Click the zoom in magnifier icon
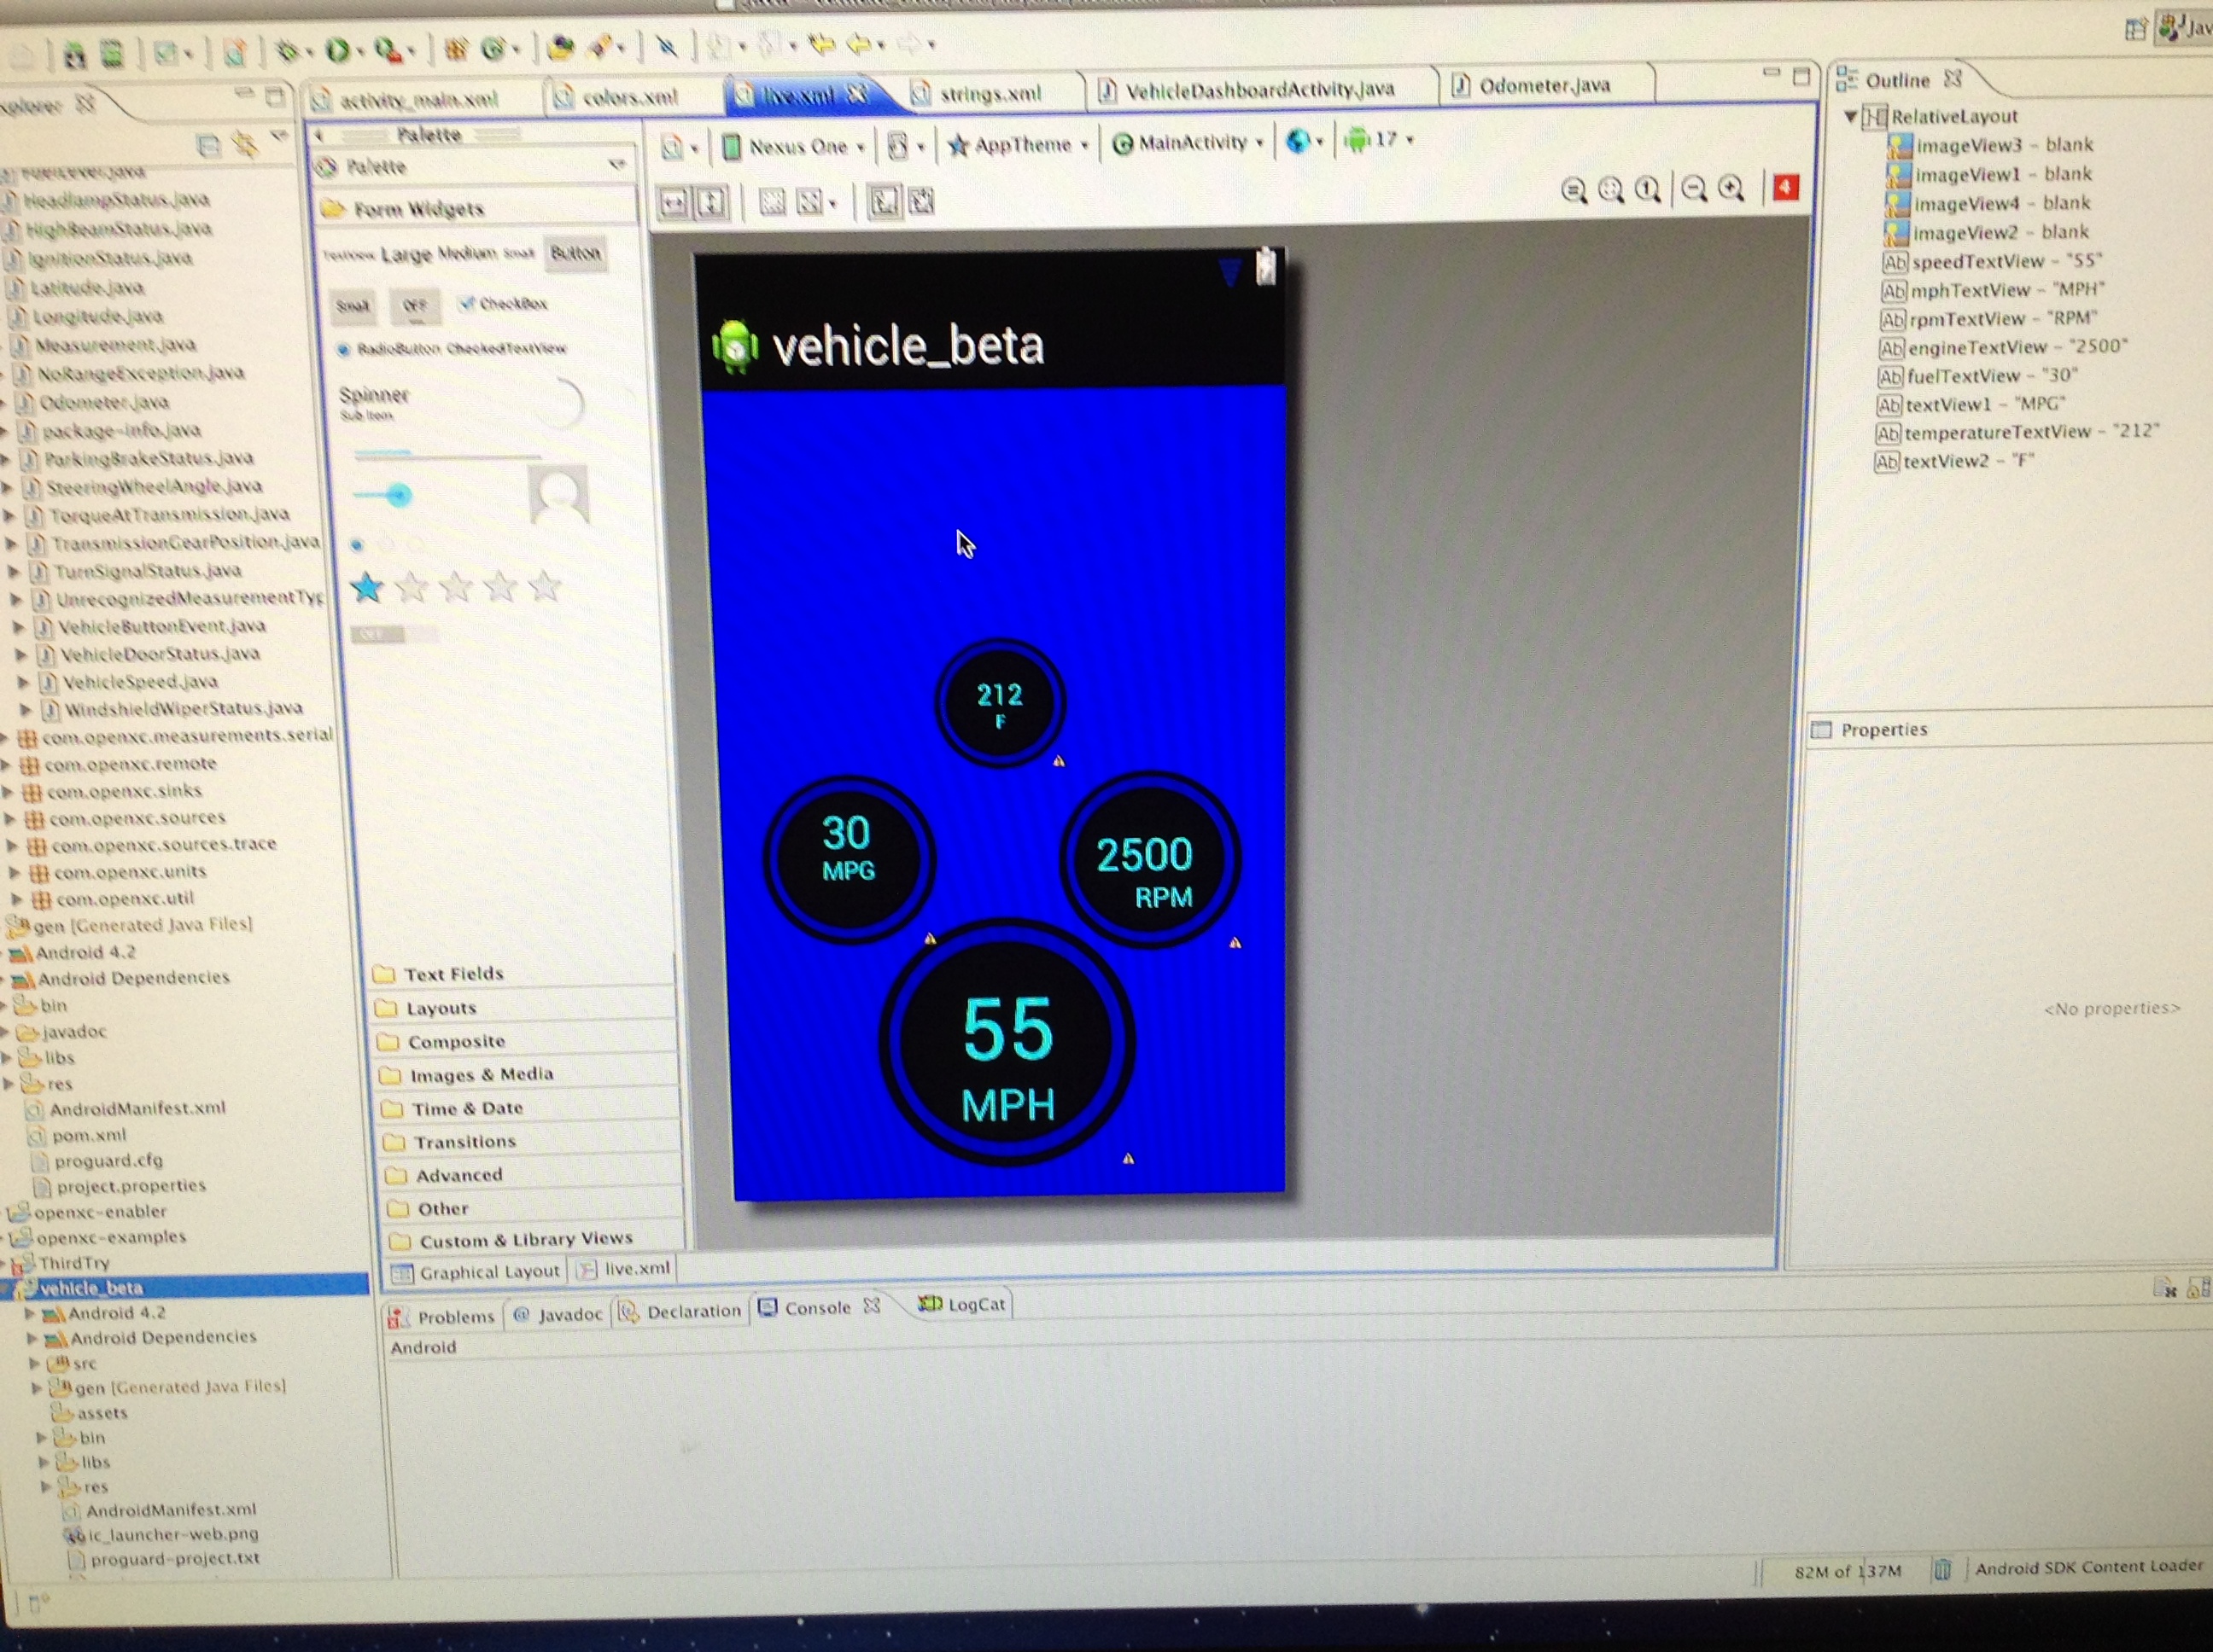Screen dimensions: 2213x1652 click(1731, 188)
